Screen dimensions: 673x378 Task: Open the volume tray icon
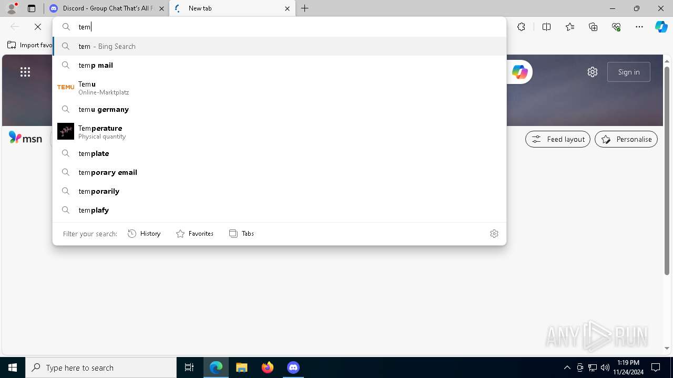pos(605,367)
